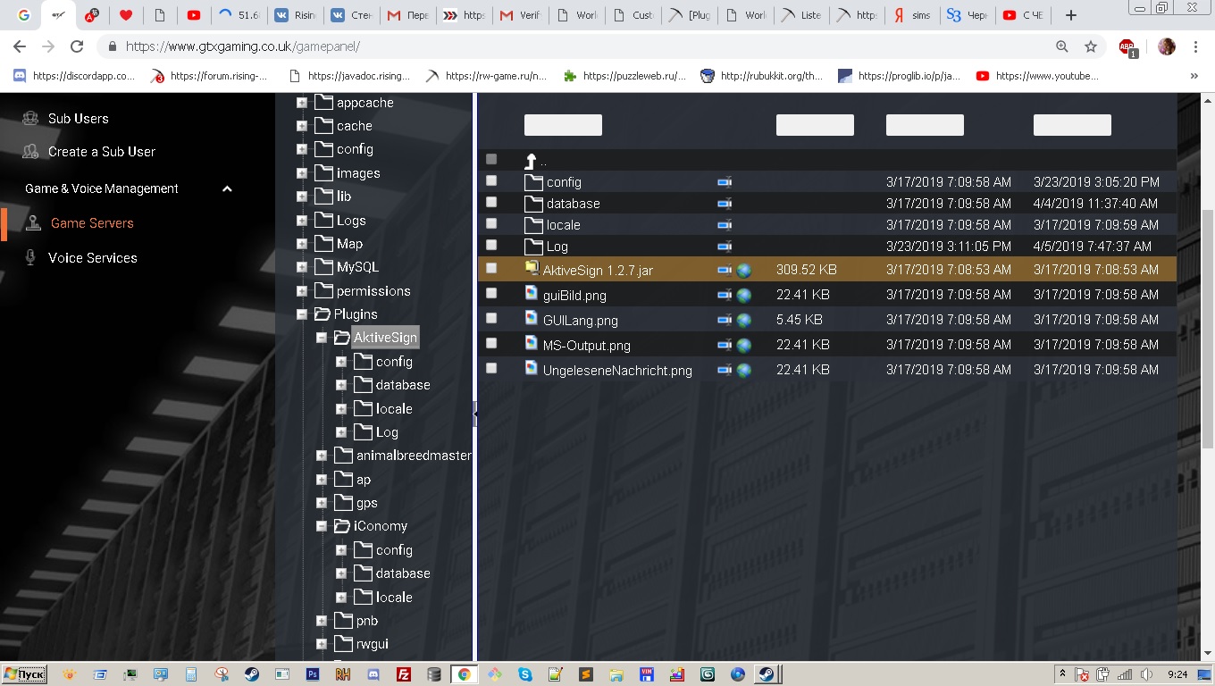Viewport: 1215px width, 686px height.
Task: Open Create a Sub User page
Action: click(101, 152)
